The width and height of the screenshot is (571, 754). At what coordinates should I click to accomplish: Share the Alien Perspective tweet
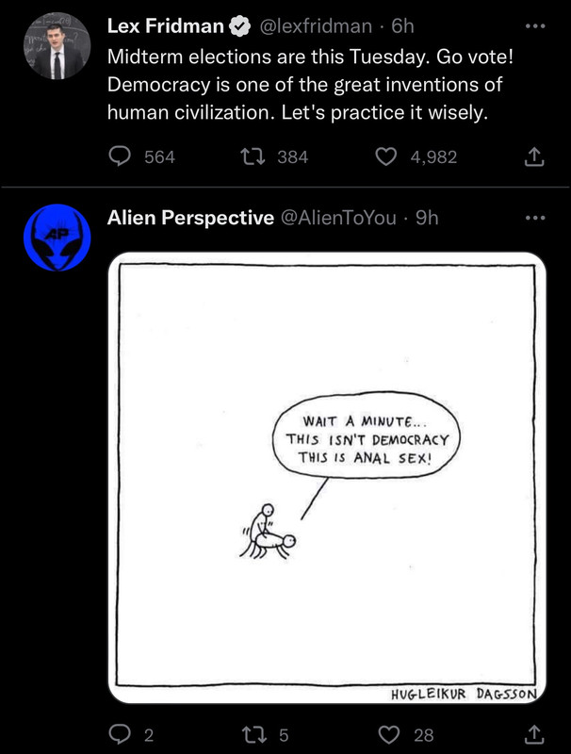click(534, 734)
